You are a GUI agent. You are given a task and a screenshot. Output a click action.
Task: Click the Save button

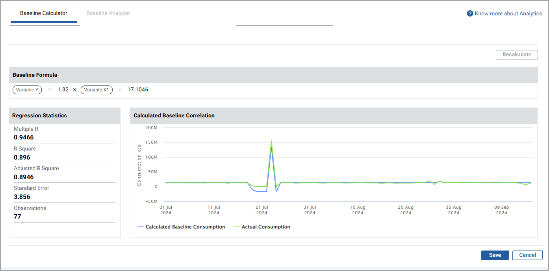(x=495, y=255)
